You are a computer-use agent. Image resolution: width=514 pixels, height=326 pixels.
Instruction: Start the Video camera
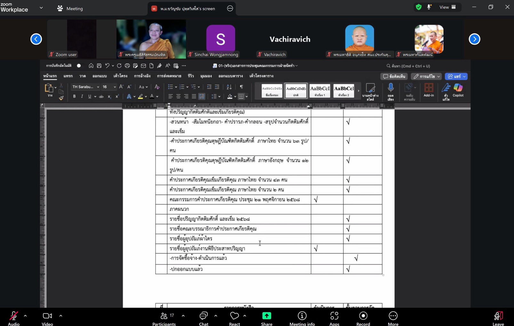47,316
